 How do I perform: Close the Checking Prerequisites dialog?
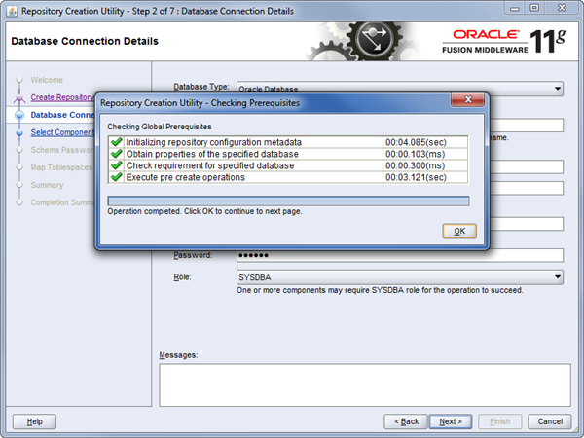pyautogui.click(x=468, y=99)
